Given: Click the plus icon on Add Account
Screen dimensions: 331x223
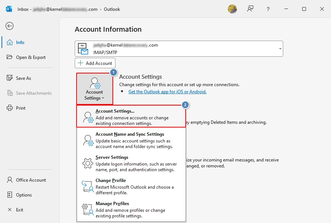Looking at the screenshot, I should point(80,63).
